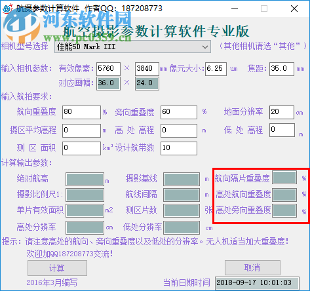This screenshot has height=291, width=310.
Task: Click the 低处高程 input field
Action: (x=282, y=130)
